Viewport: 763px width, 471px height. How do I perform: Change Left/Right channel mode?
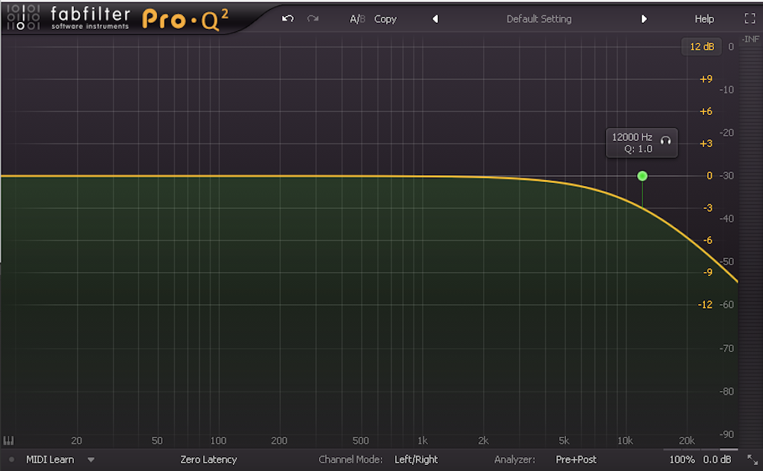pos(416,460)
